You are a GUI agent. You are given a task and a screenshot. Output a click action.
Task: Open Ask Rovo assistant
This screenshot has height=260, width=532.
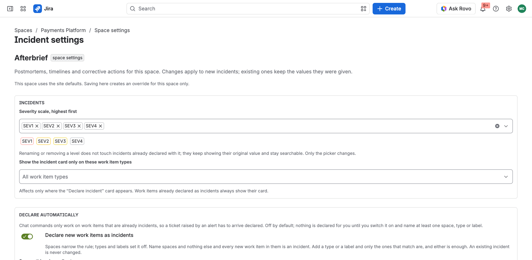[456, 9]
